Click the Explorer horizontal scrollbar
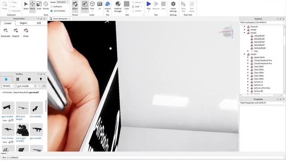 point(261,95)
